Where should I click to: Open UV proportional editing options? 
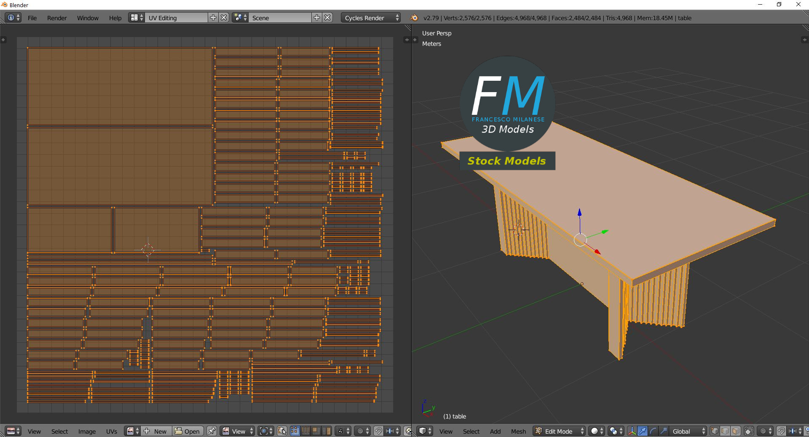point(362,431)
